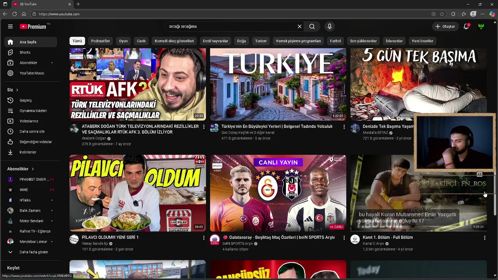Open the Kanal D Arşiv channel name
This screenshot has width=498, height=280.
(373, 244)
